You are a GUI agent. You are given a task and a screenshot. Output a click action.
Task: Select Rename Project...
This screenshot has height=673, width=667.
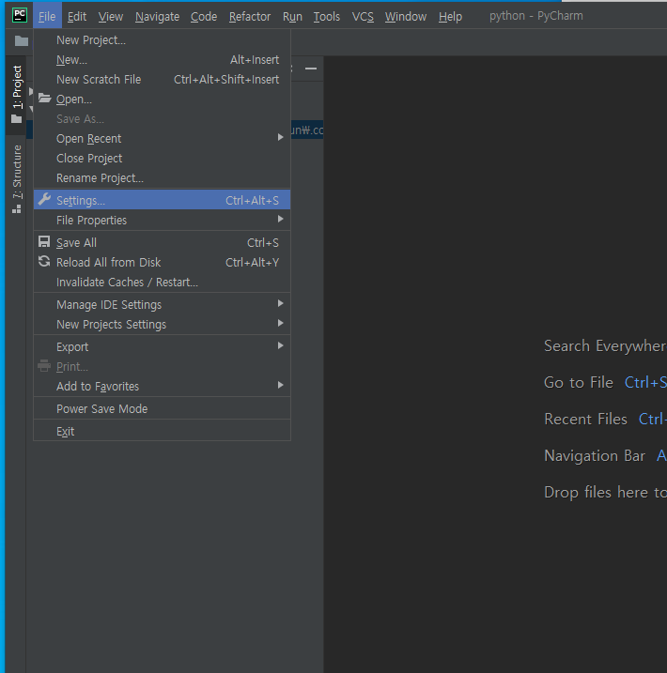(x=162, y=178)
